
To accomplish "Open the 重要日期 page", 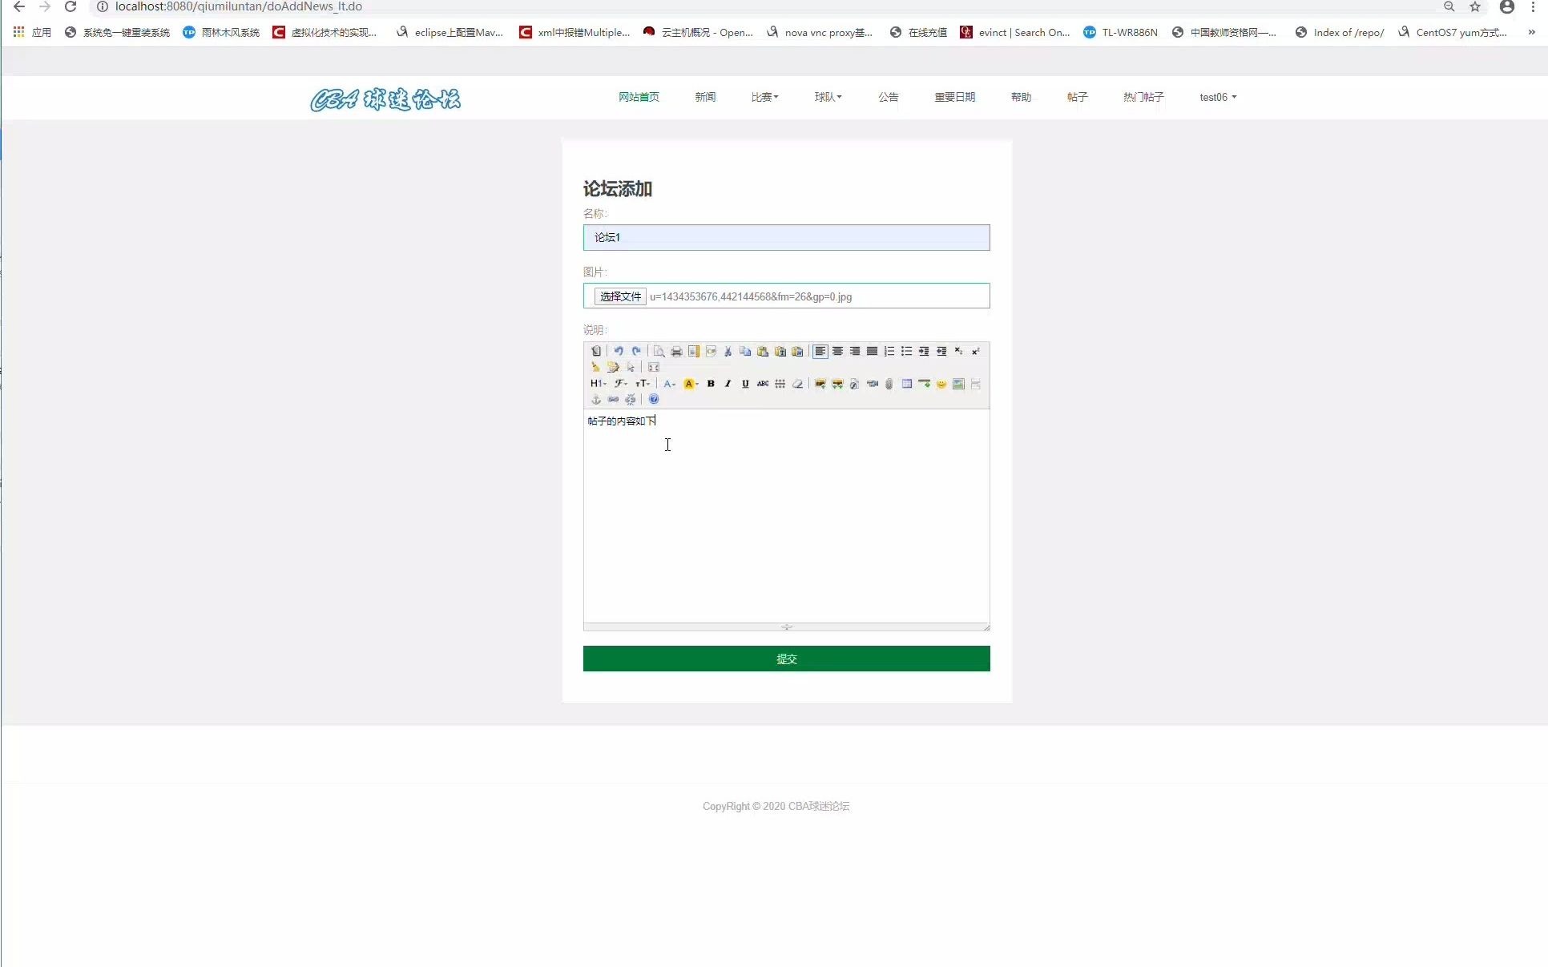I will pyautogui.click(x=954, y=97).
